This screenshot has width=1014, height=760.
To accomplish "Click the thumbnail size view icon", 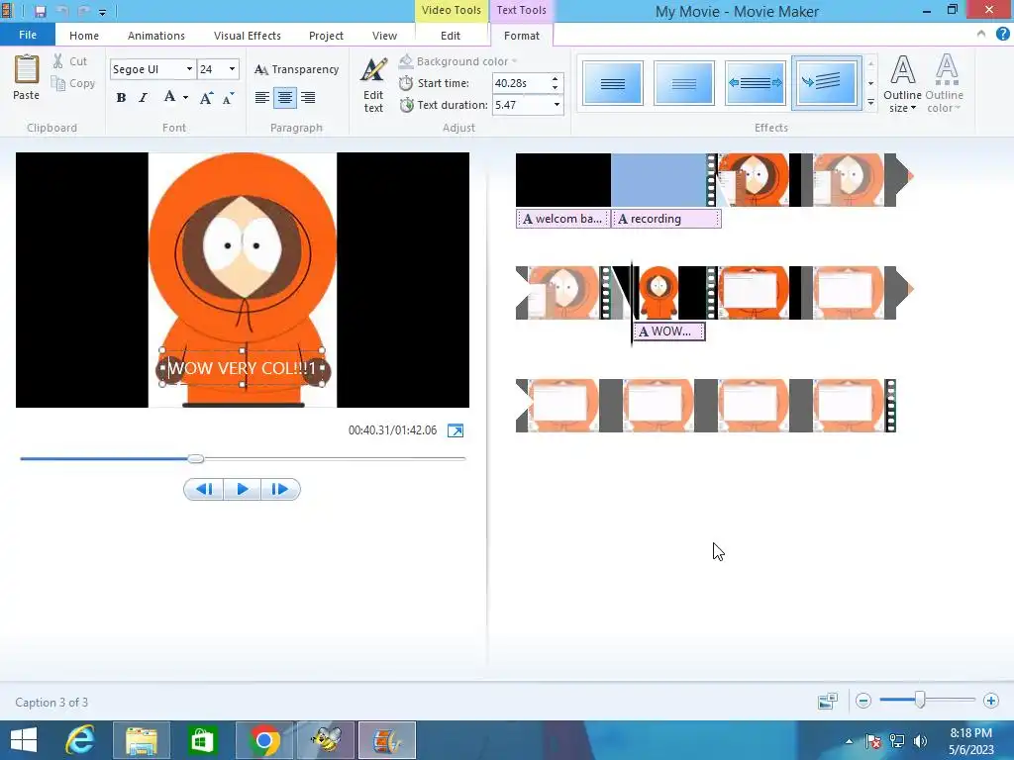I will 827,701.
